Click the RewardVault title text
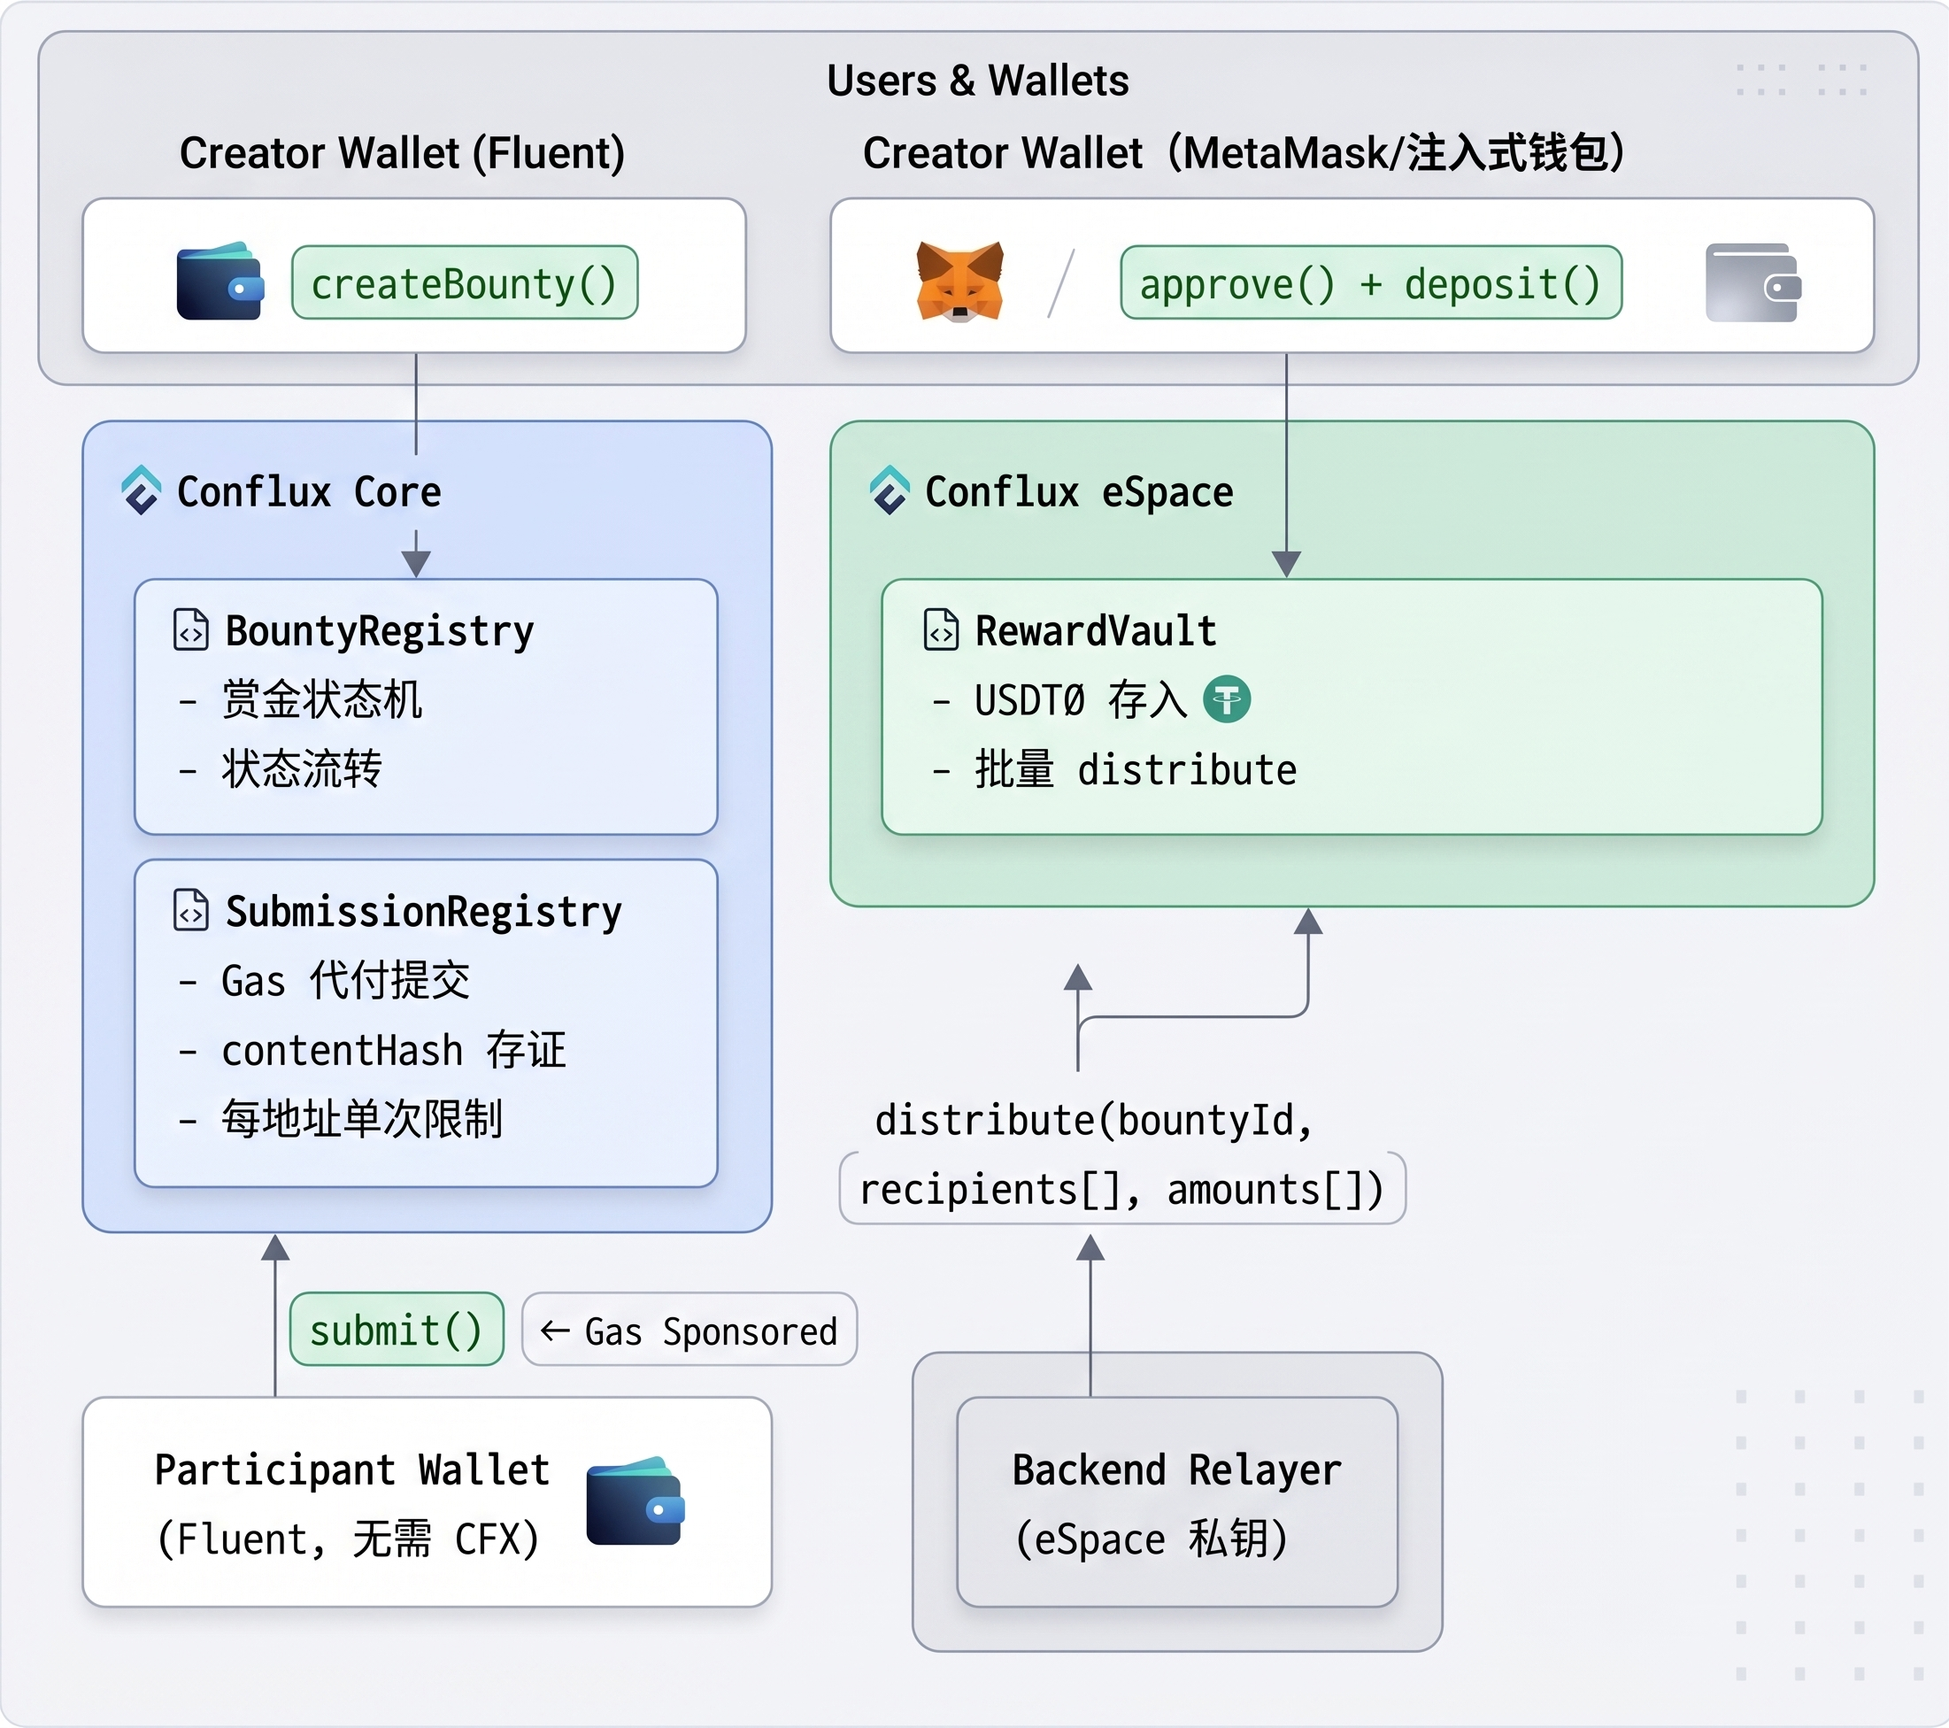 pyautogui.click(x=1096, y=630)
